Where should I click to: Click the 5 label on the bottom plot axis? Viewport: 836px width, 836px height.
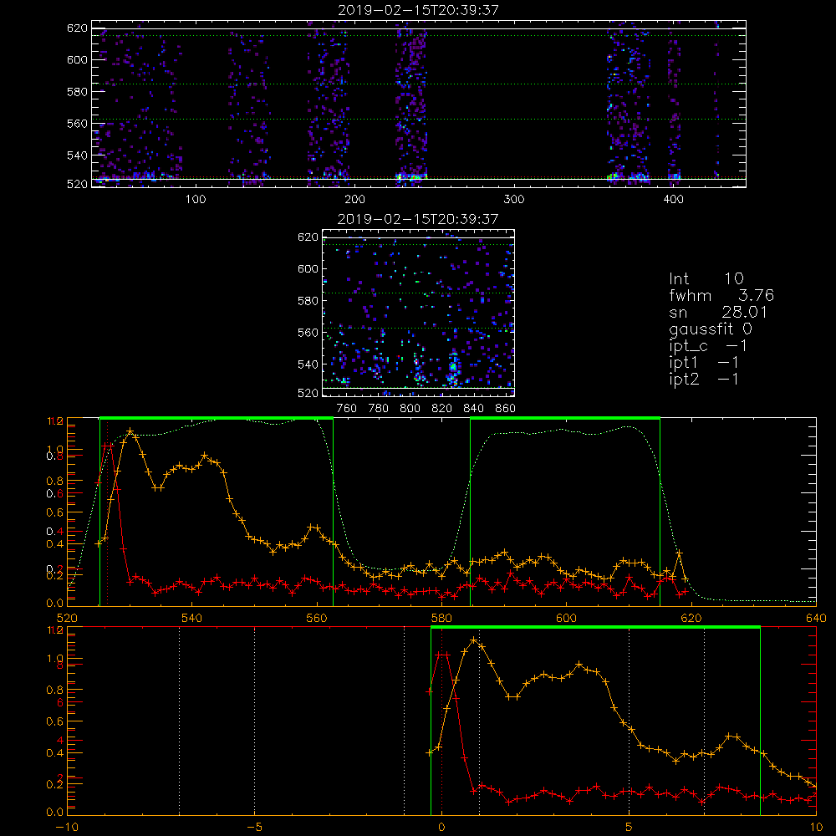(x=630, y=828)
